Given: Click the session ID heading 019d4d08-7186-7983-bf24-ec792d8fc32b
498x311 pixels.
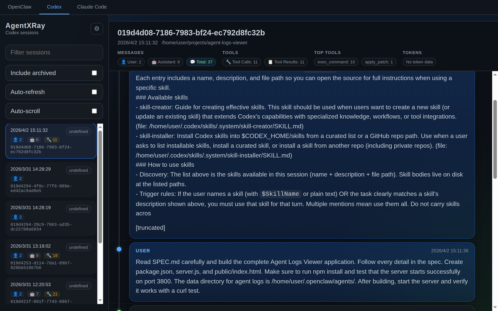Looking at the screenshot, I should point(191,33).
